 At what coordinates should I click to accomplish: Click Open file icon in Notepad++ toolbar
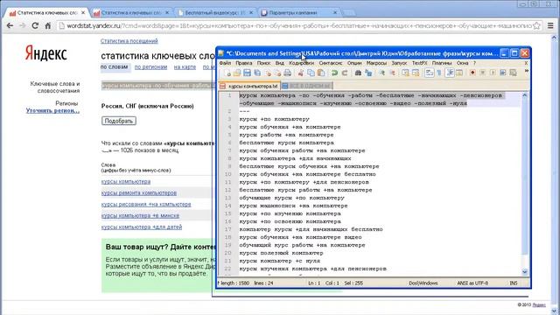point(237,73)
